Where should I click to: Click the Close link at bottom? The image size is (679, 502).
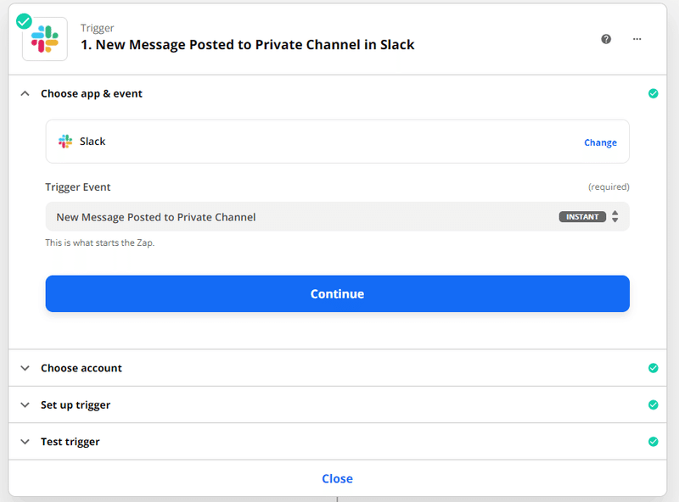coord(337,478)
